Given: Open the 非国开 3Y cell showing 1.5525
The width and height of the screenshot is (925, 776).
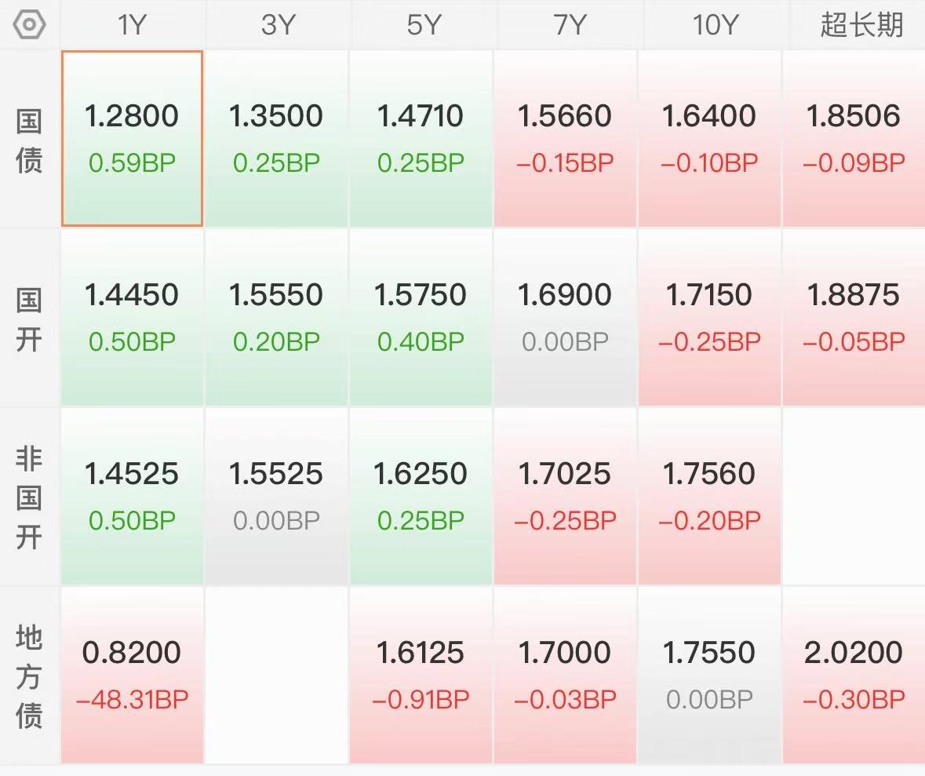Looking at the screenshot, I should tap(276, 497).
